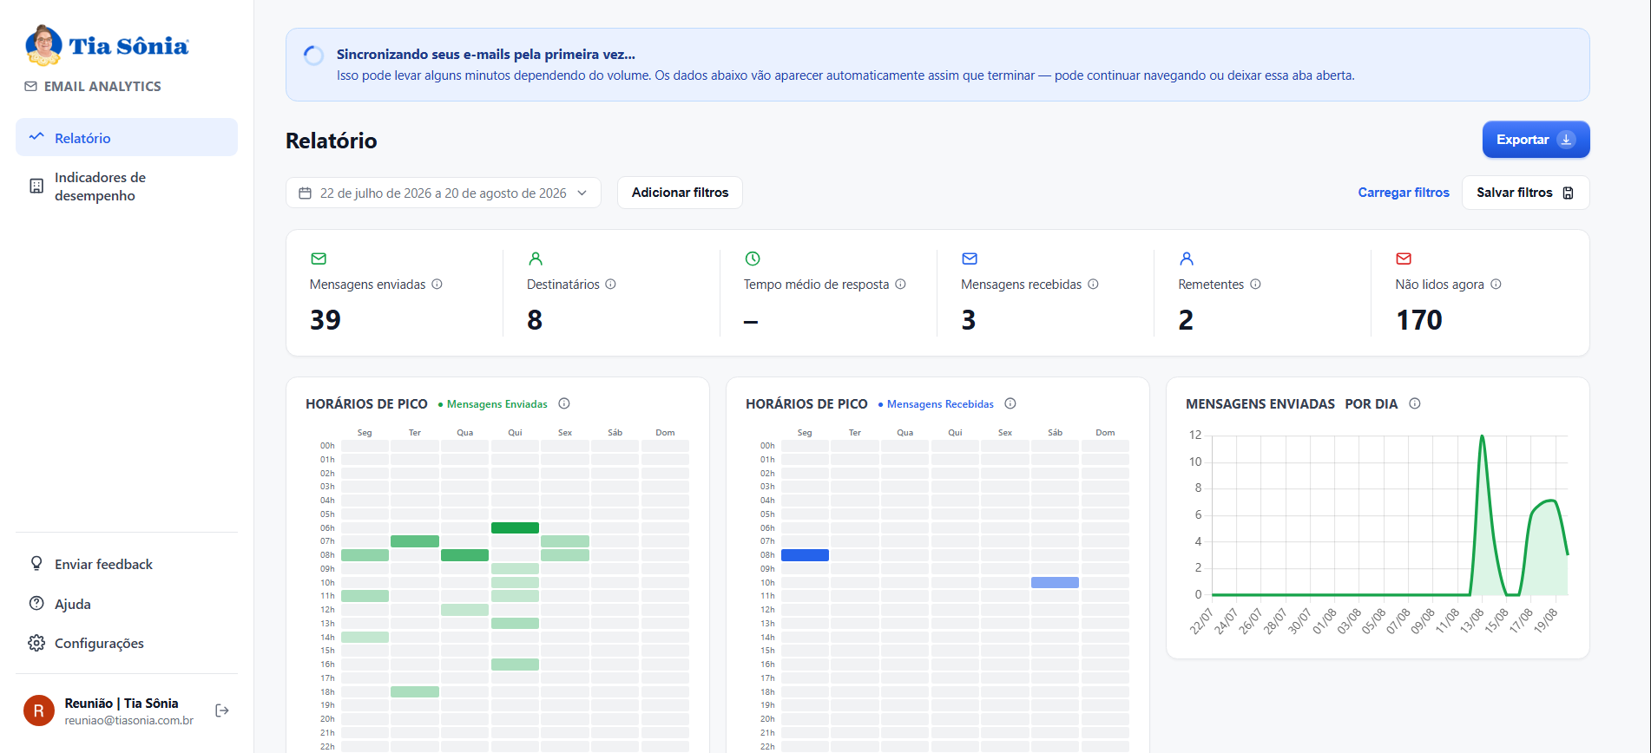This screenshot has height=753, width=1651.
Task: Click the blue person icon above Remetentes
Action: click(1187, 259)
